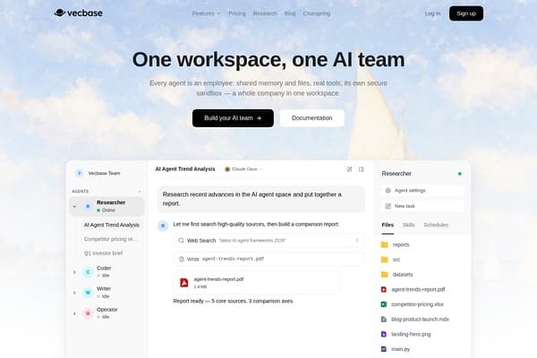
Task: Click Build your AI team button
Action: tap(233, 118)
